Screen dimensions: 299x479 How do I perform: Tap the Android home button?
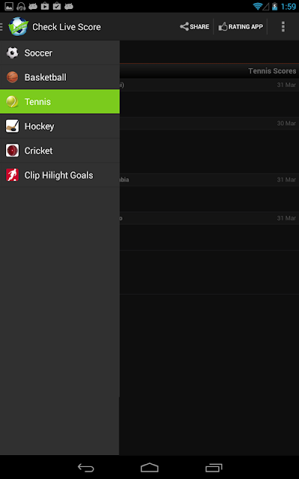[149, 467]
